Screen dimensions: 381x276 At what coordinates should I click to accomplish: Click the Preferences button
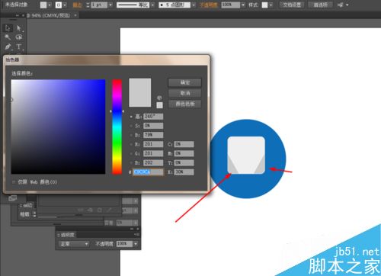pos(320,5)
